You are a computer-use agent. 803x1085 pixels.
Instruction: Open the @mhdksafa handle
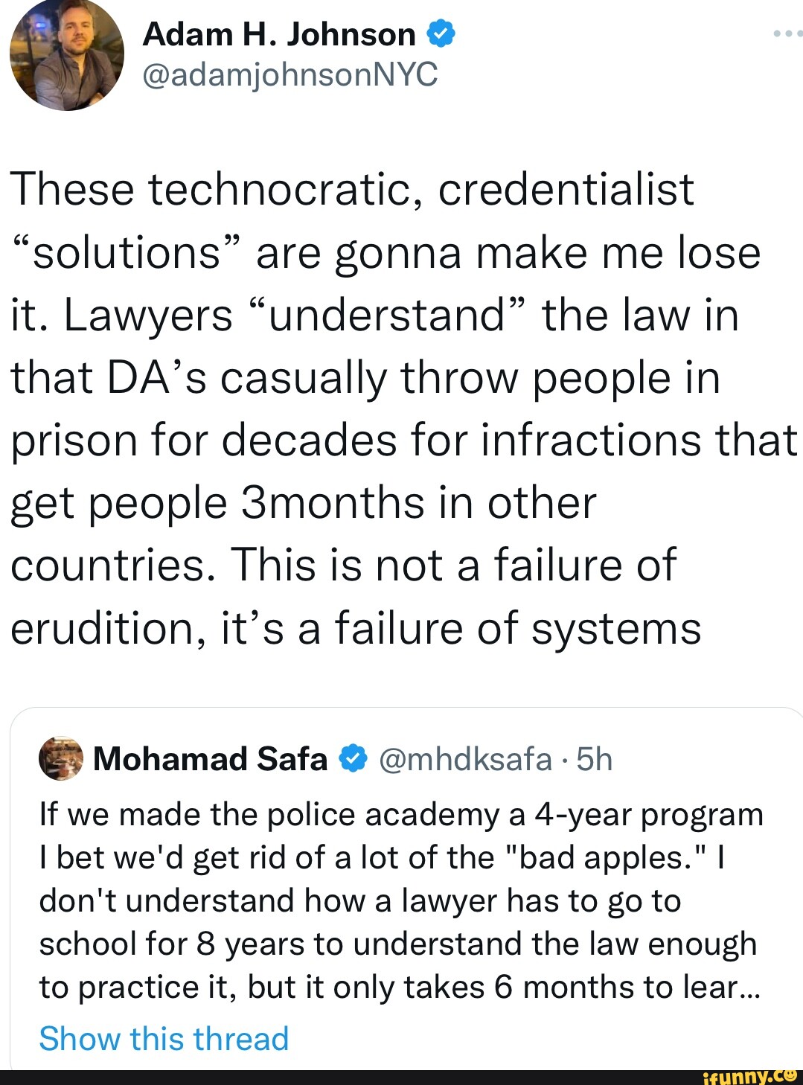click(x=465, y=759)
